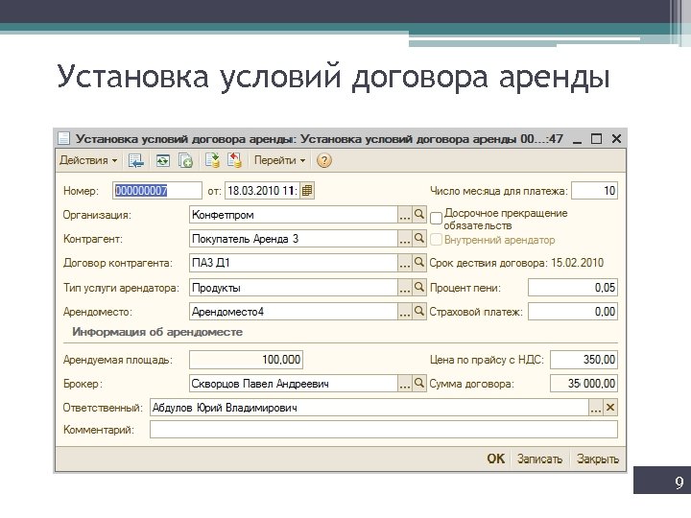The width and height of the screenshot is (691, 518).
Task: Click the Арендоместо field Арендоместо4
Action: (294, 312)
